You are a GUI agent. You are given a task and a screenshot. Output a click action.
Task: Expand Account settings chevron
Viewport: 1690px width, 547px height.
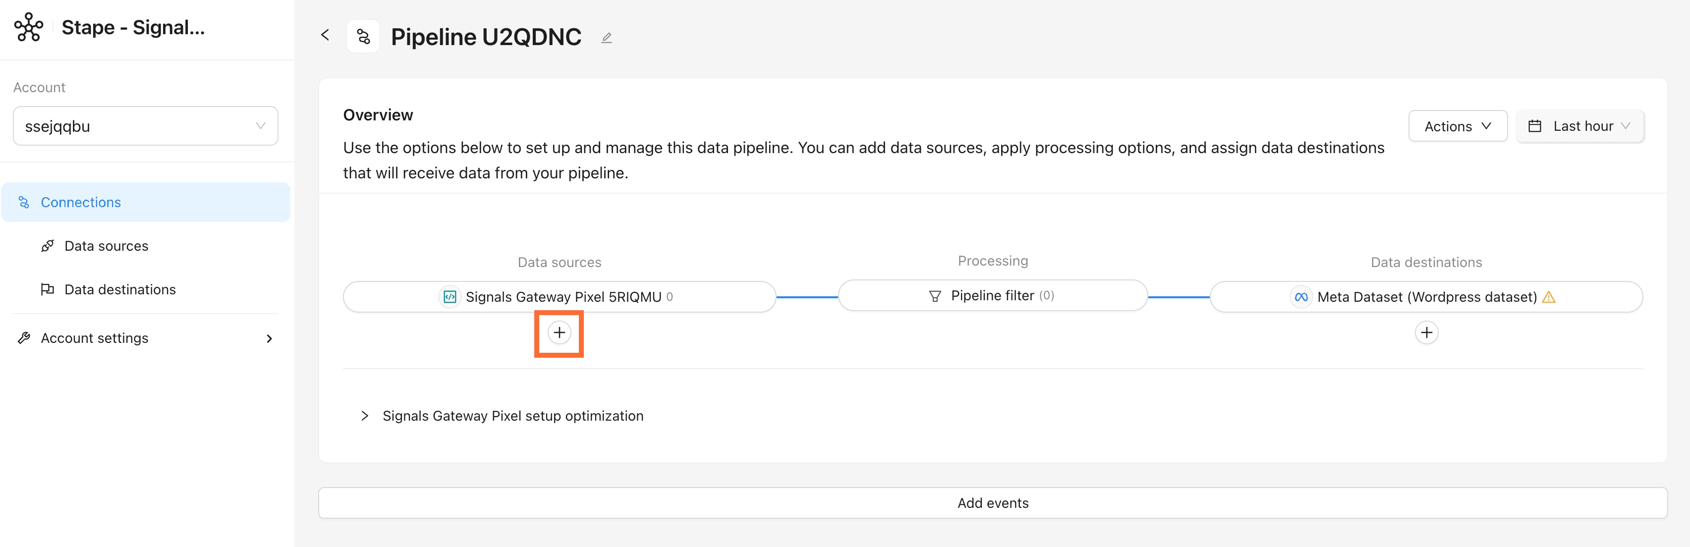269,338
